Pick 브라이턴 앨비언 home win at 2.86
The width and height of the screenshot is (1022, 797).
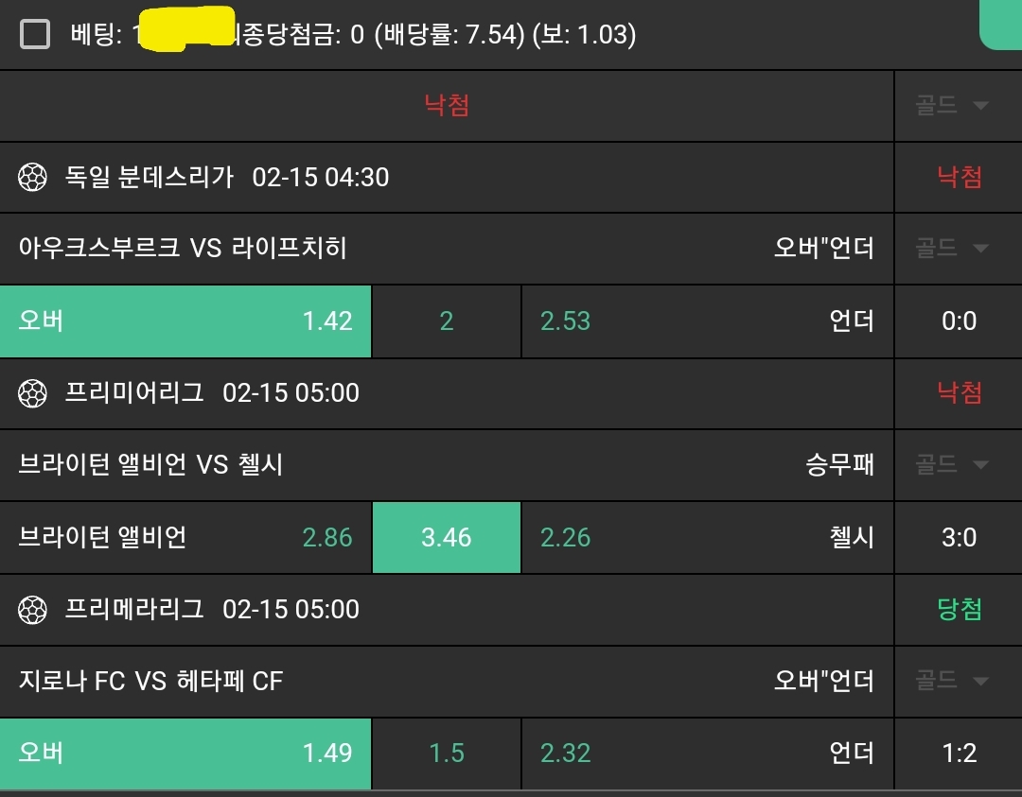(185, 538)
